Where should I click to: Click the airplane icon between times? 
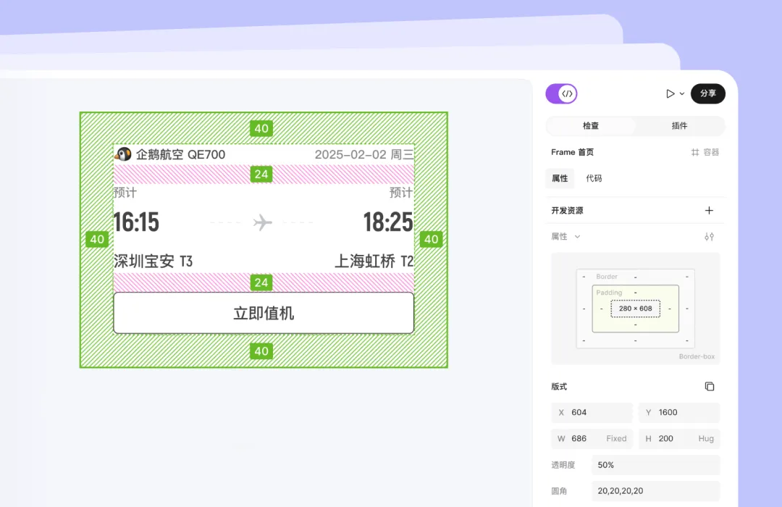pos(262,222)
